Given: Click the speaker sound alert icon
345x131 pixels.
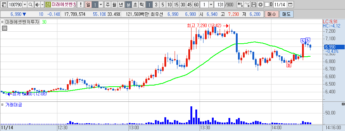Looking at the screenshot, I should click(x=37, y=5).
